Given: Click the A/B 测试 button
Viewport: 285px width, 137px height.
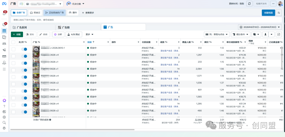Looking at the screenshot, I should tap(74, 34).
